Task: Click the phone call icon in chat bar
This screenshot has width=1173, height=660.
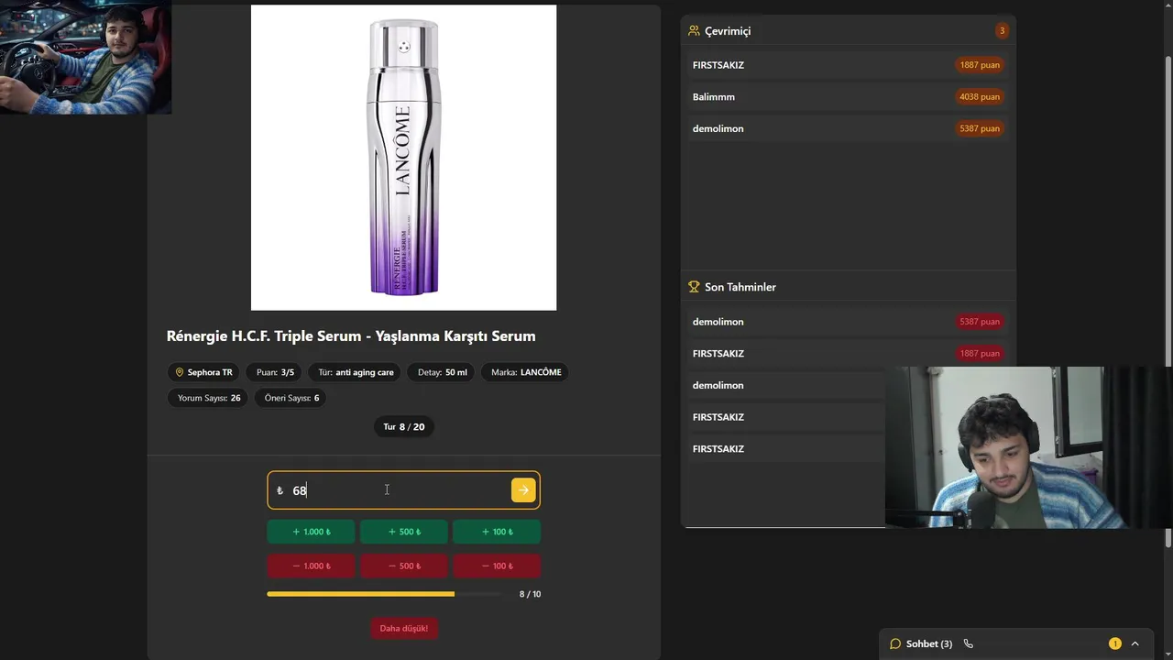Action: (968, 643)
